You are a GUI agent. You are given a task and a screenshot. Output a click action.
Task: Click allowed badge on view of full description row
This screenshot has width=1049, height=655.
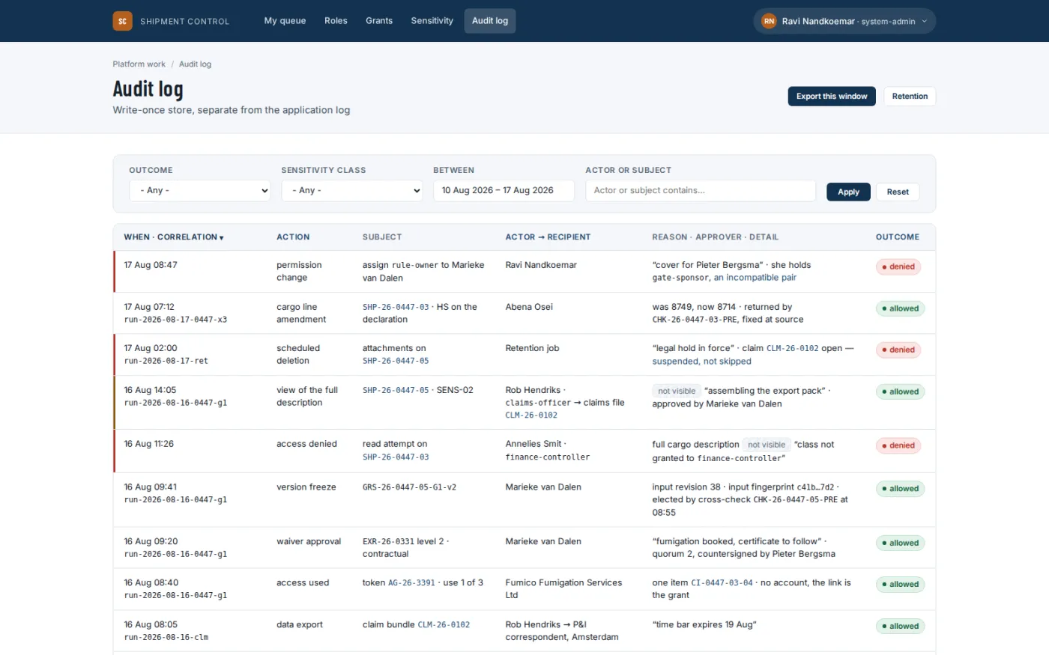900,392
